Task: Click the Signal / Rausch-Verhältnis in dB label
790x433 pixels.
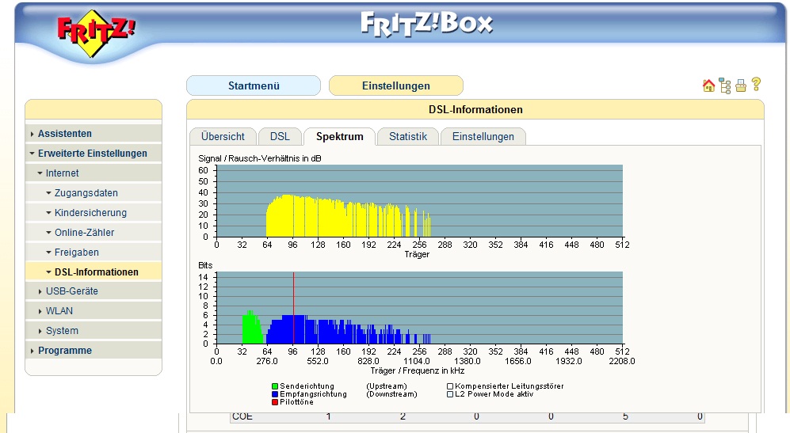Action: click(x=259, y=158)
